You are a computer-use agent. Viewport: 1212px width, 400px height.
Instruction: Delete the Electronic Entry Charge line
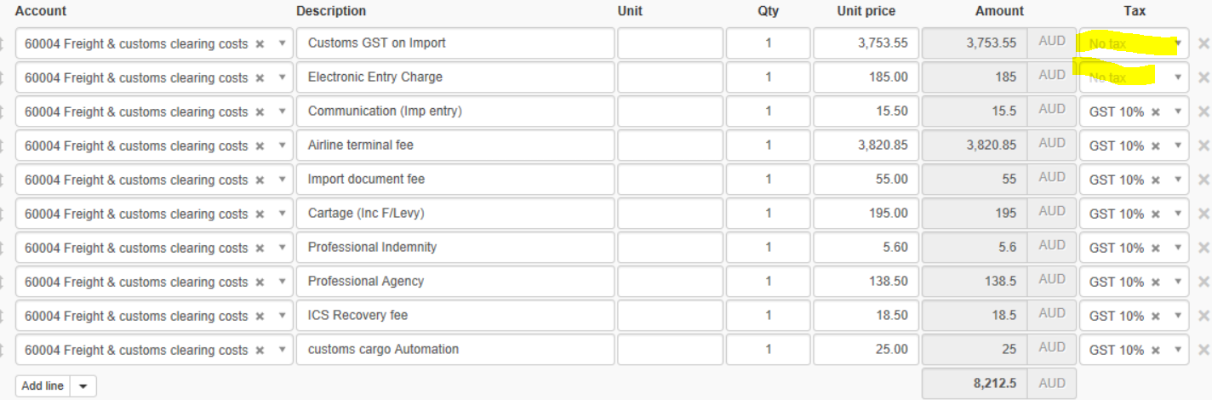tap(1203, 77)
